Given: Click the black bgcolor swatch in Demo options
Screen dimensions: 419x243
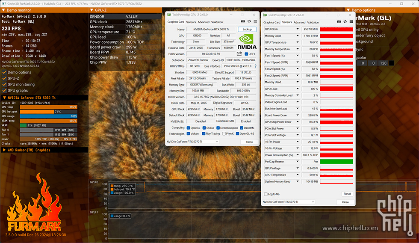Looking at the screenshot, I should (x=392, y=63).
